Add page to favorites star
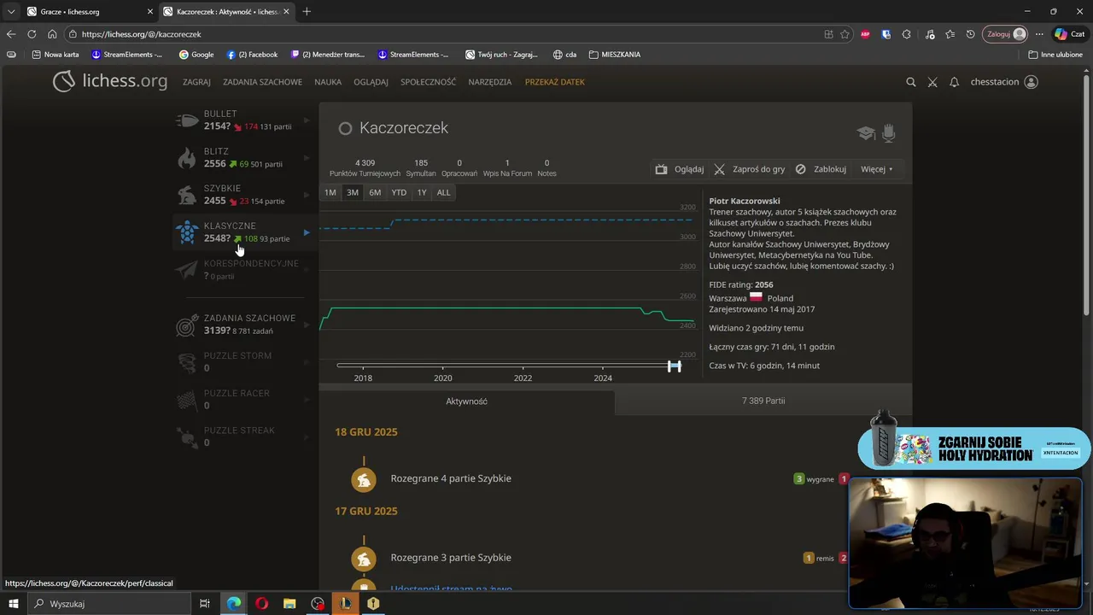Image resolution: width=1093 pixels, height=615 pixels. 845,34
